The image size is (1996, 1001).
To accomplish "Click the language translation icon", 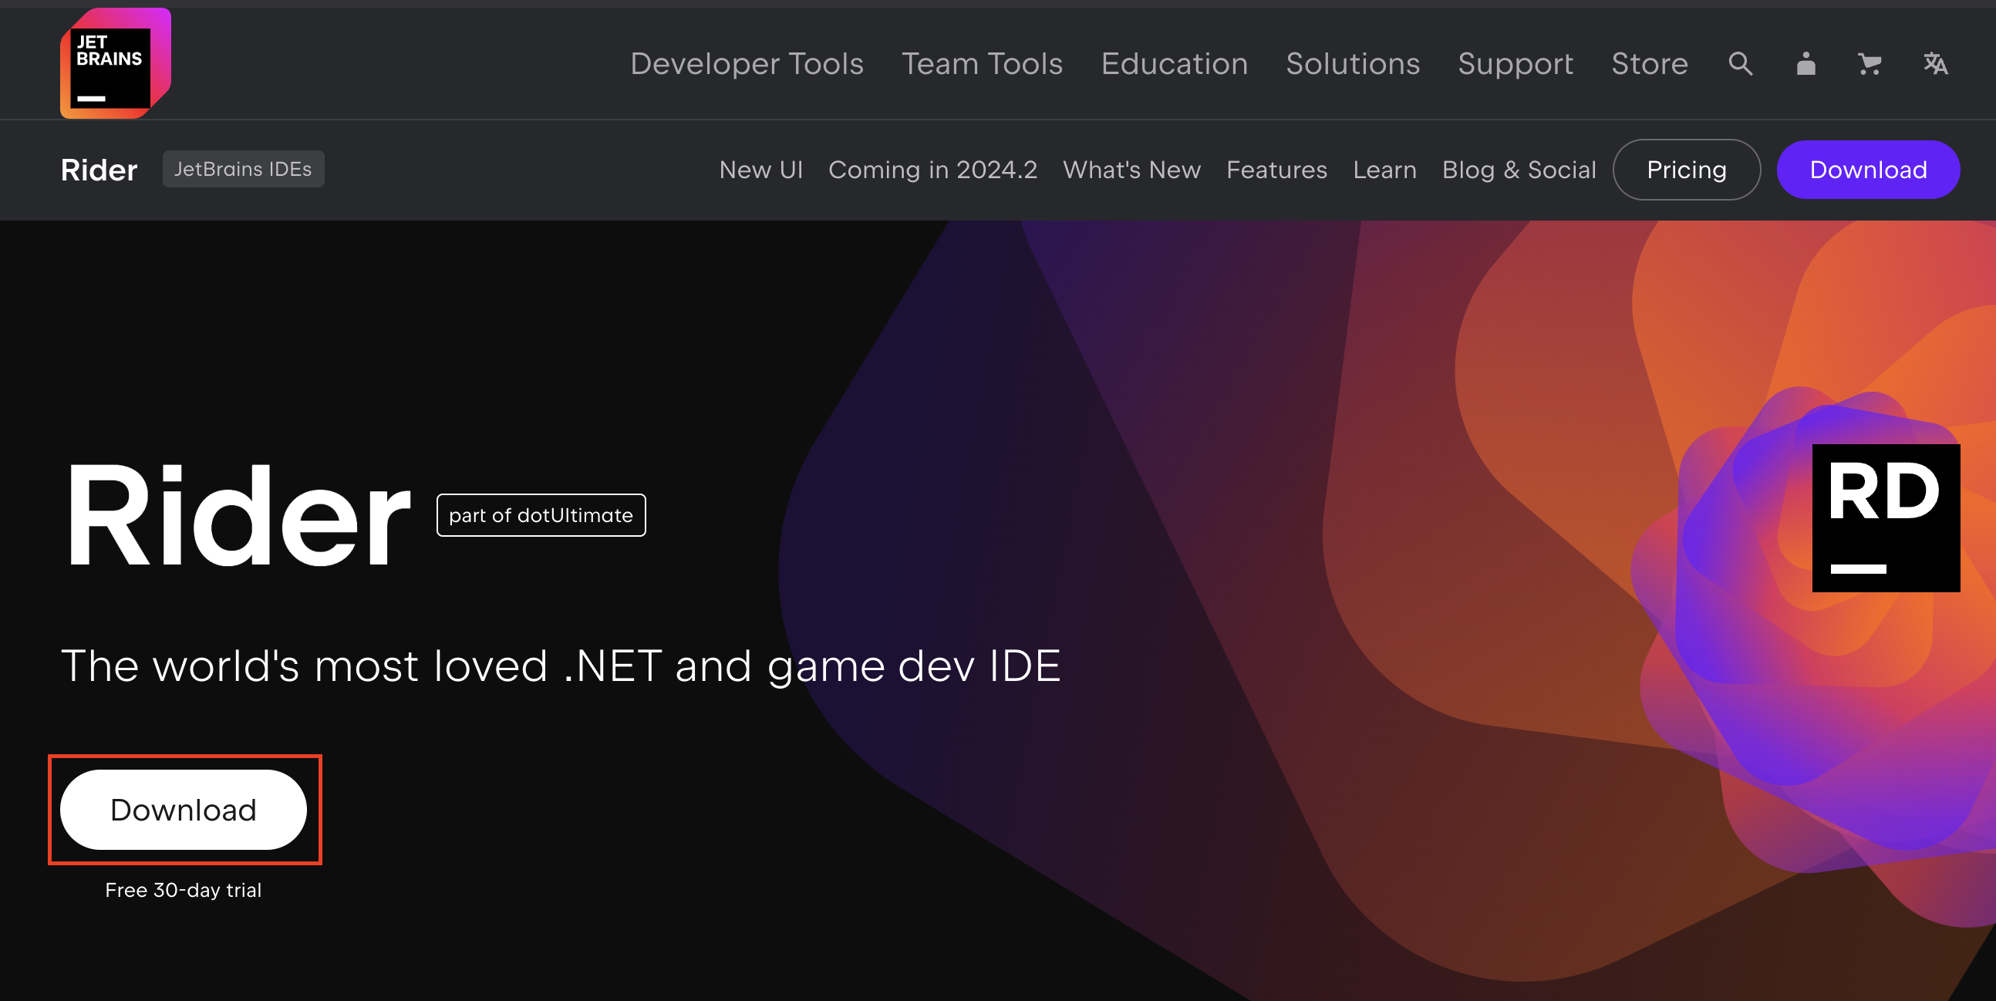I will pyautogui.click(x=1935, y=63).
